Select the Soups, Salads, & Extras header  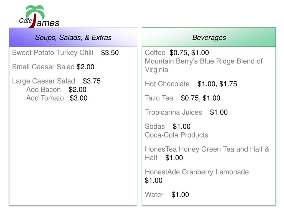(73, 37)
